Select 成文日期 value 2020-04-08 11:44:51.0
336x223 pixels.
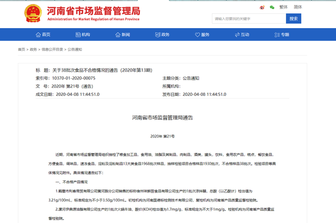point(78,95)
